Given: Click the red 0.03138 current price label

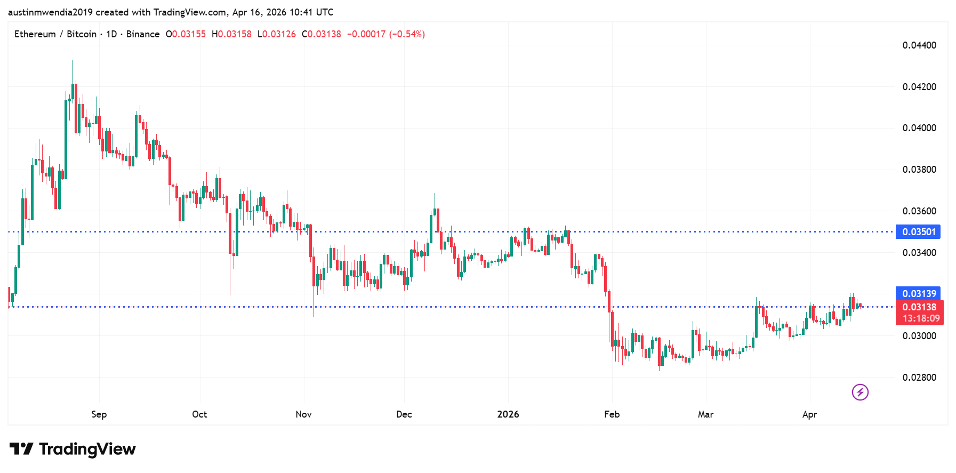Looking at the screenshot, I should click(919, 307).
